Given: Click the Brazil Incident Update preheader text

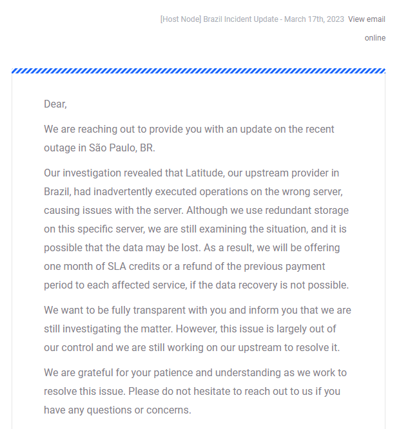Looking at the screenshot, I should click(252, 19).
